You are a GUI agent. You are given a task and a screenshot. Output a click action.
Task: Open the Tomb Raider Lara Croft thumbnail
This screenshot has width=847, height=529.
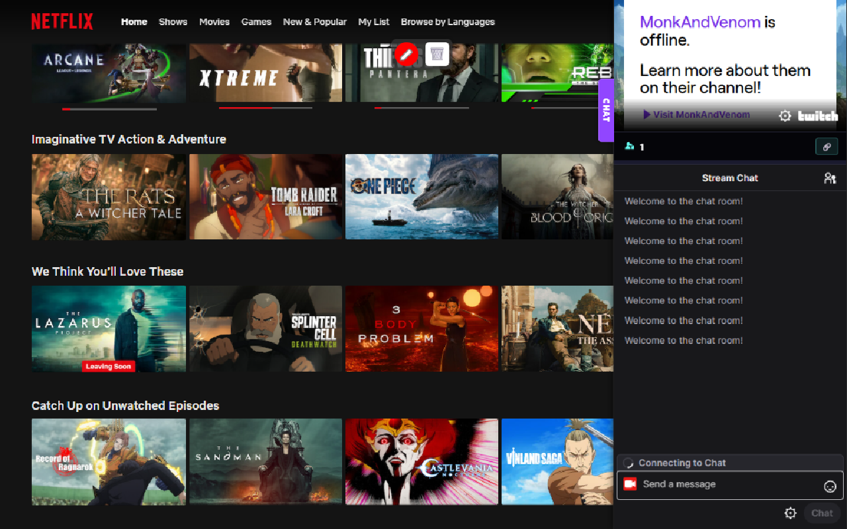point(266,197)
